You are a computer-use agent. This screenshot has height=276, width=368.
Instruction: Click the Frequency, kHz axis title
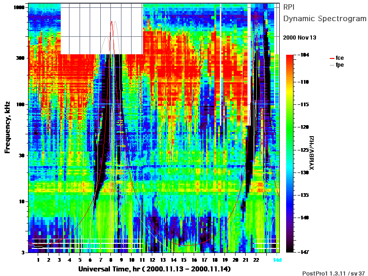click(x=7, y=127)
